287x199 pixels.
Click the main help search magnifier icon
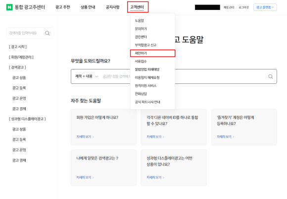[x=270, y=76]
